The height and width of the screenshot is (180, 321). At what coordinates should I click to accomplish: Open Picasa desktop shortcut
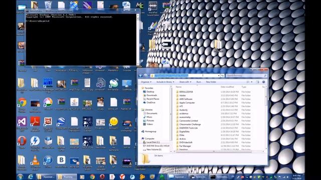48,102
